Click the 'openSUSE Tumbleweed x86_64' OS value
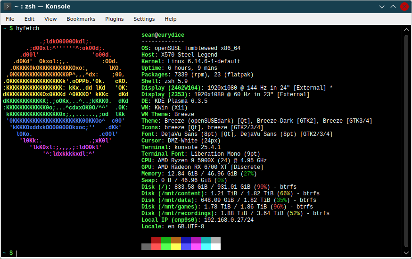The height and width of the screenshot is (259, 412). click(198, 48)
